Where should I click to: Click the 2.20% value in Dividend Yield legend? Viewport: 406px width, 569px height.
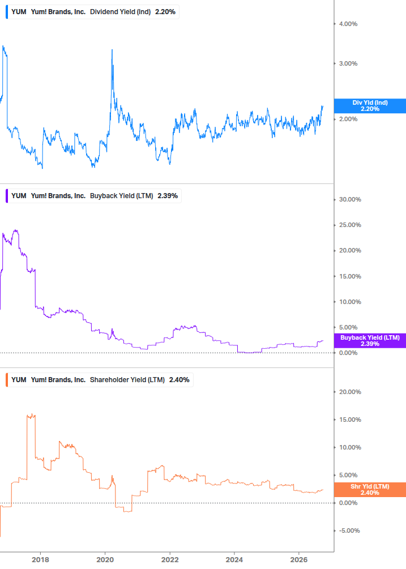point(165,12)
